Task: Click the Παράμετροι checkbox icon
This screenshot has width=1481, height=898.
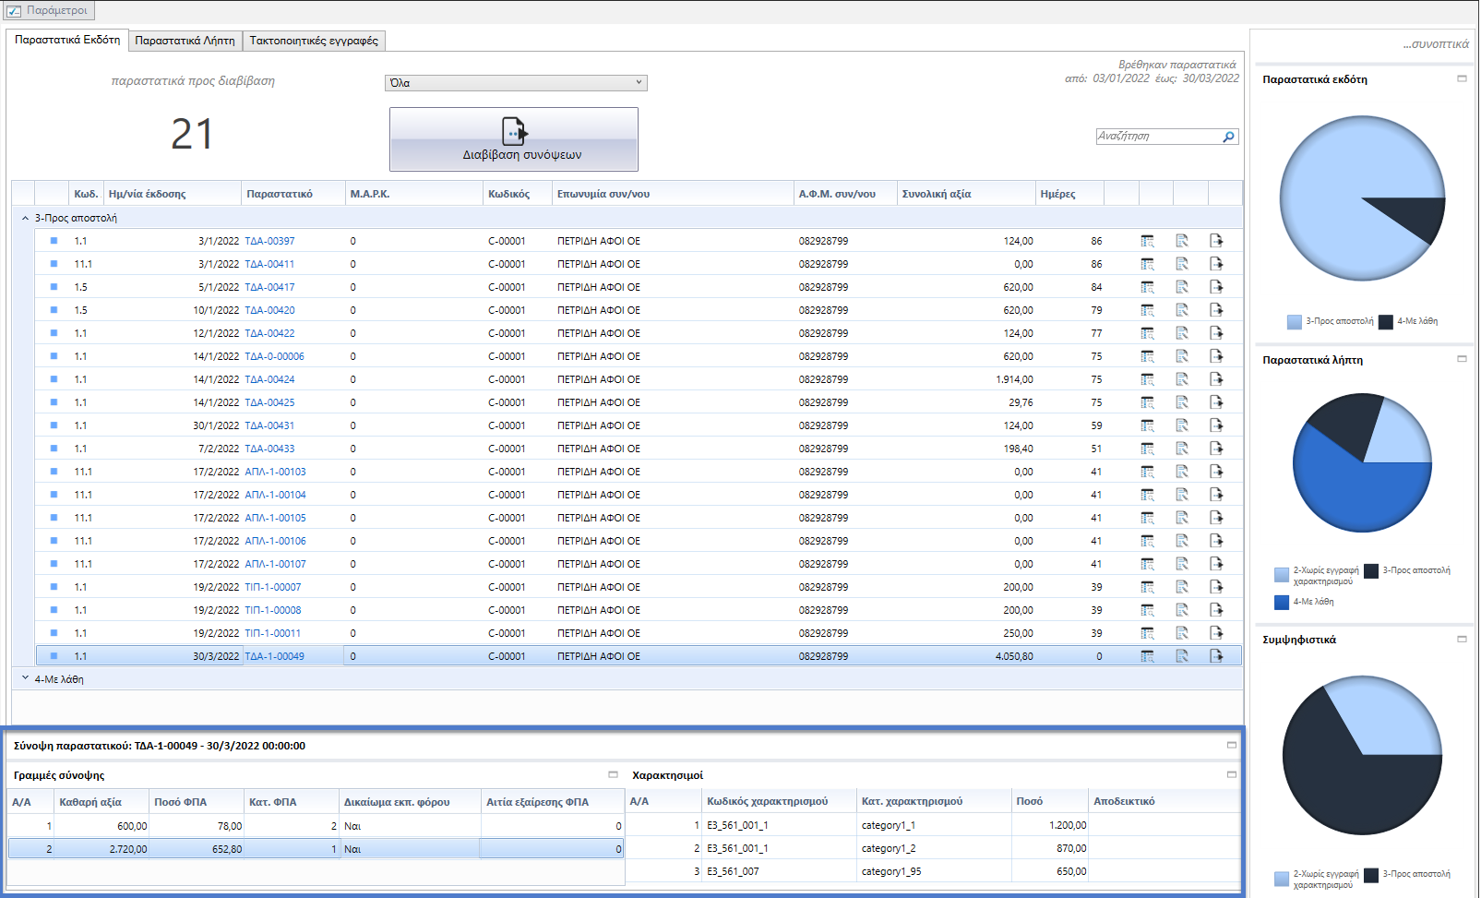Action: coord(14,11)
